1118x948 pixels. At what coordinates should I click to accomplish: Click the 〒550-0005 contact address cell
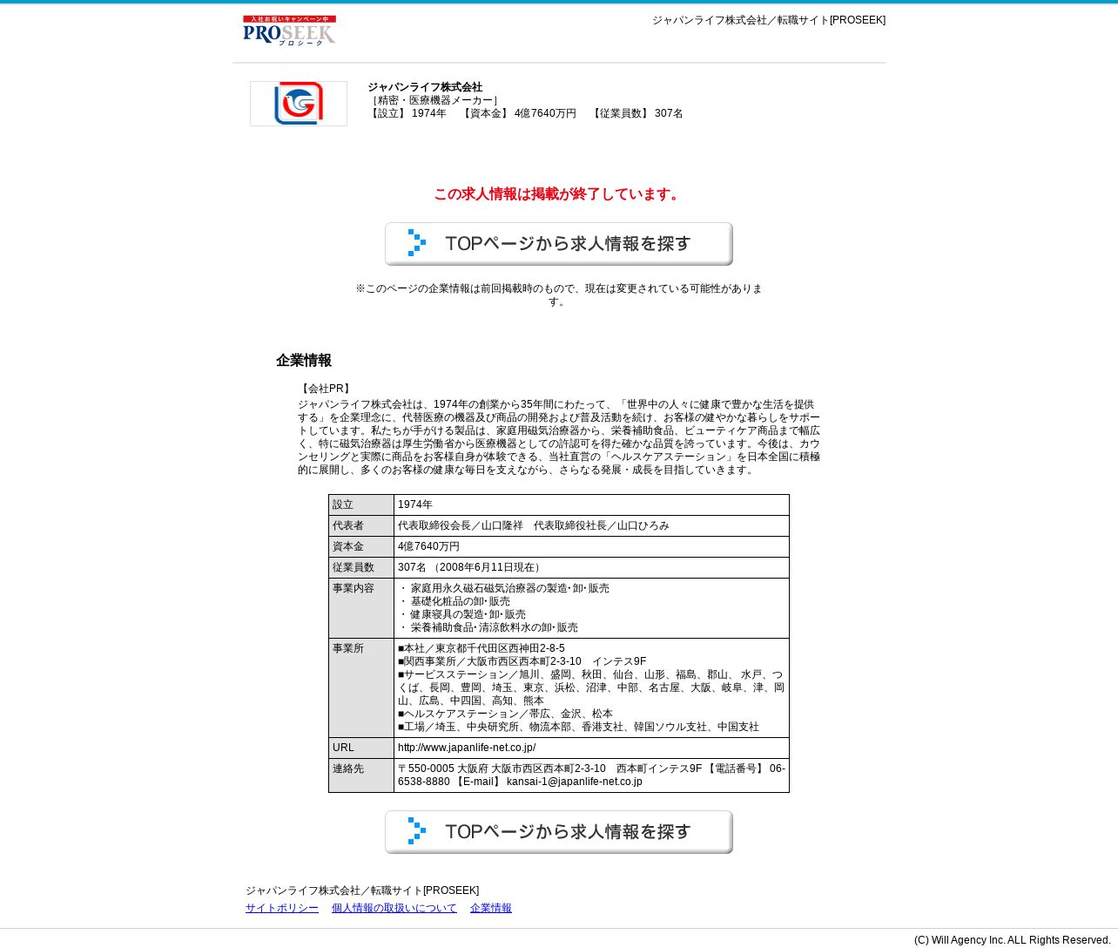[x=591, y=775]
